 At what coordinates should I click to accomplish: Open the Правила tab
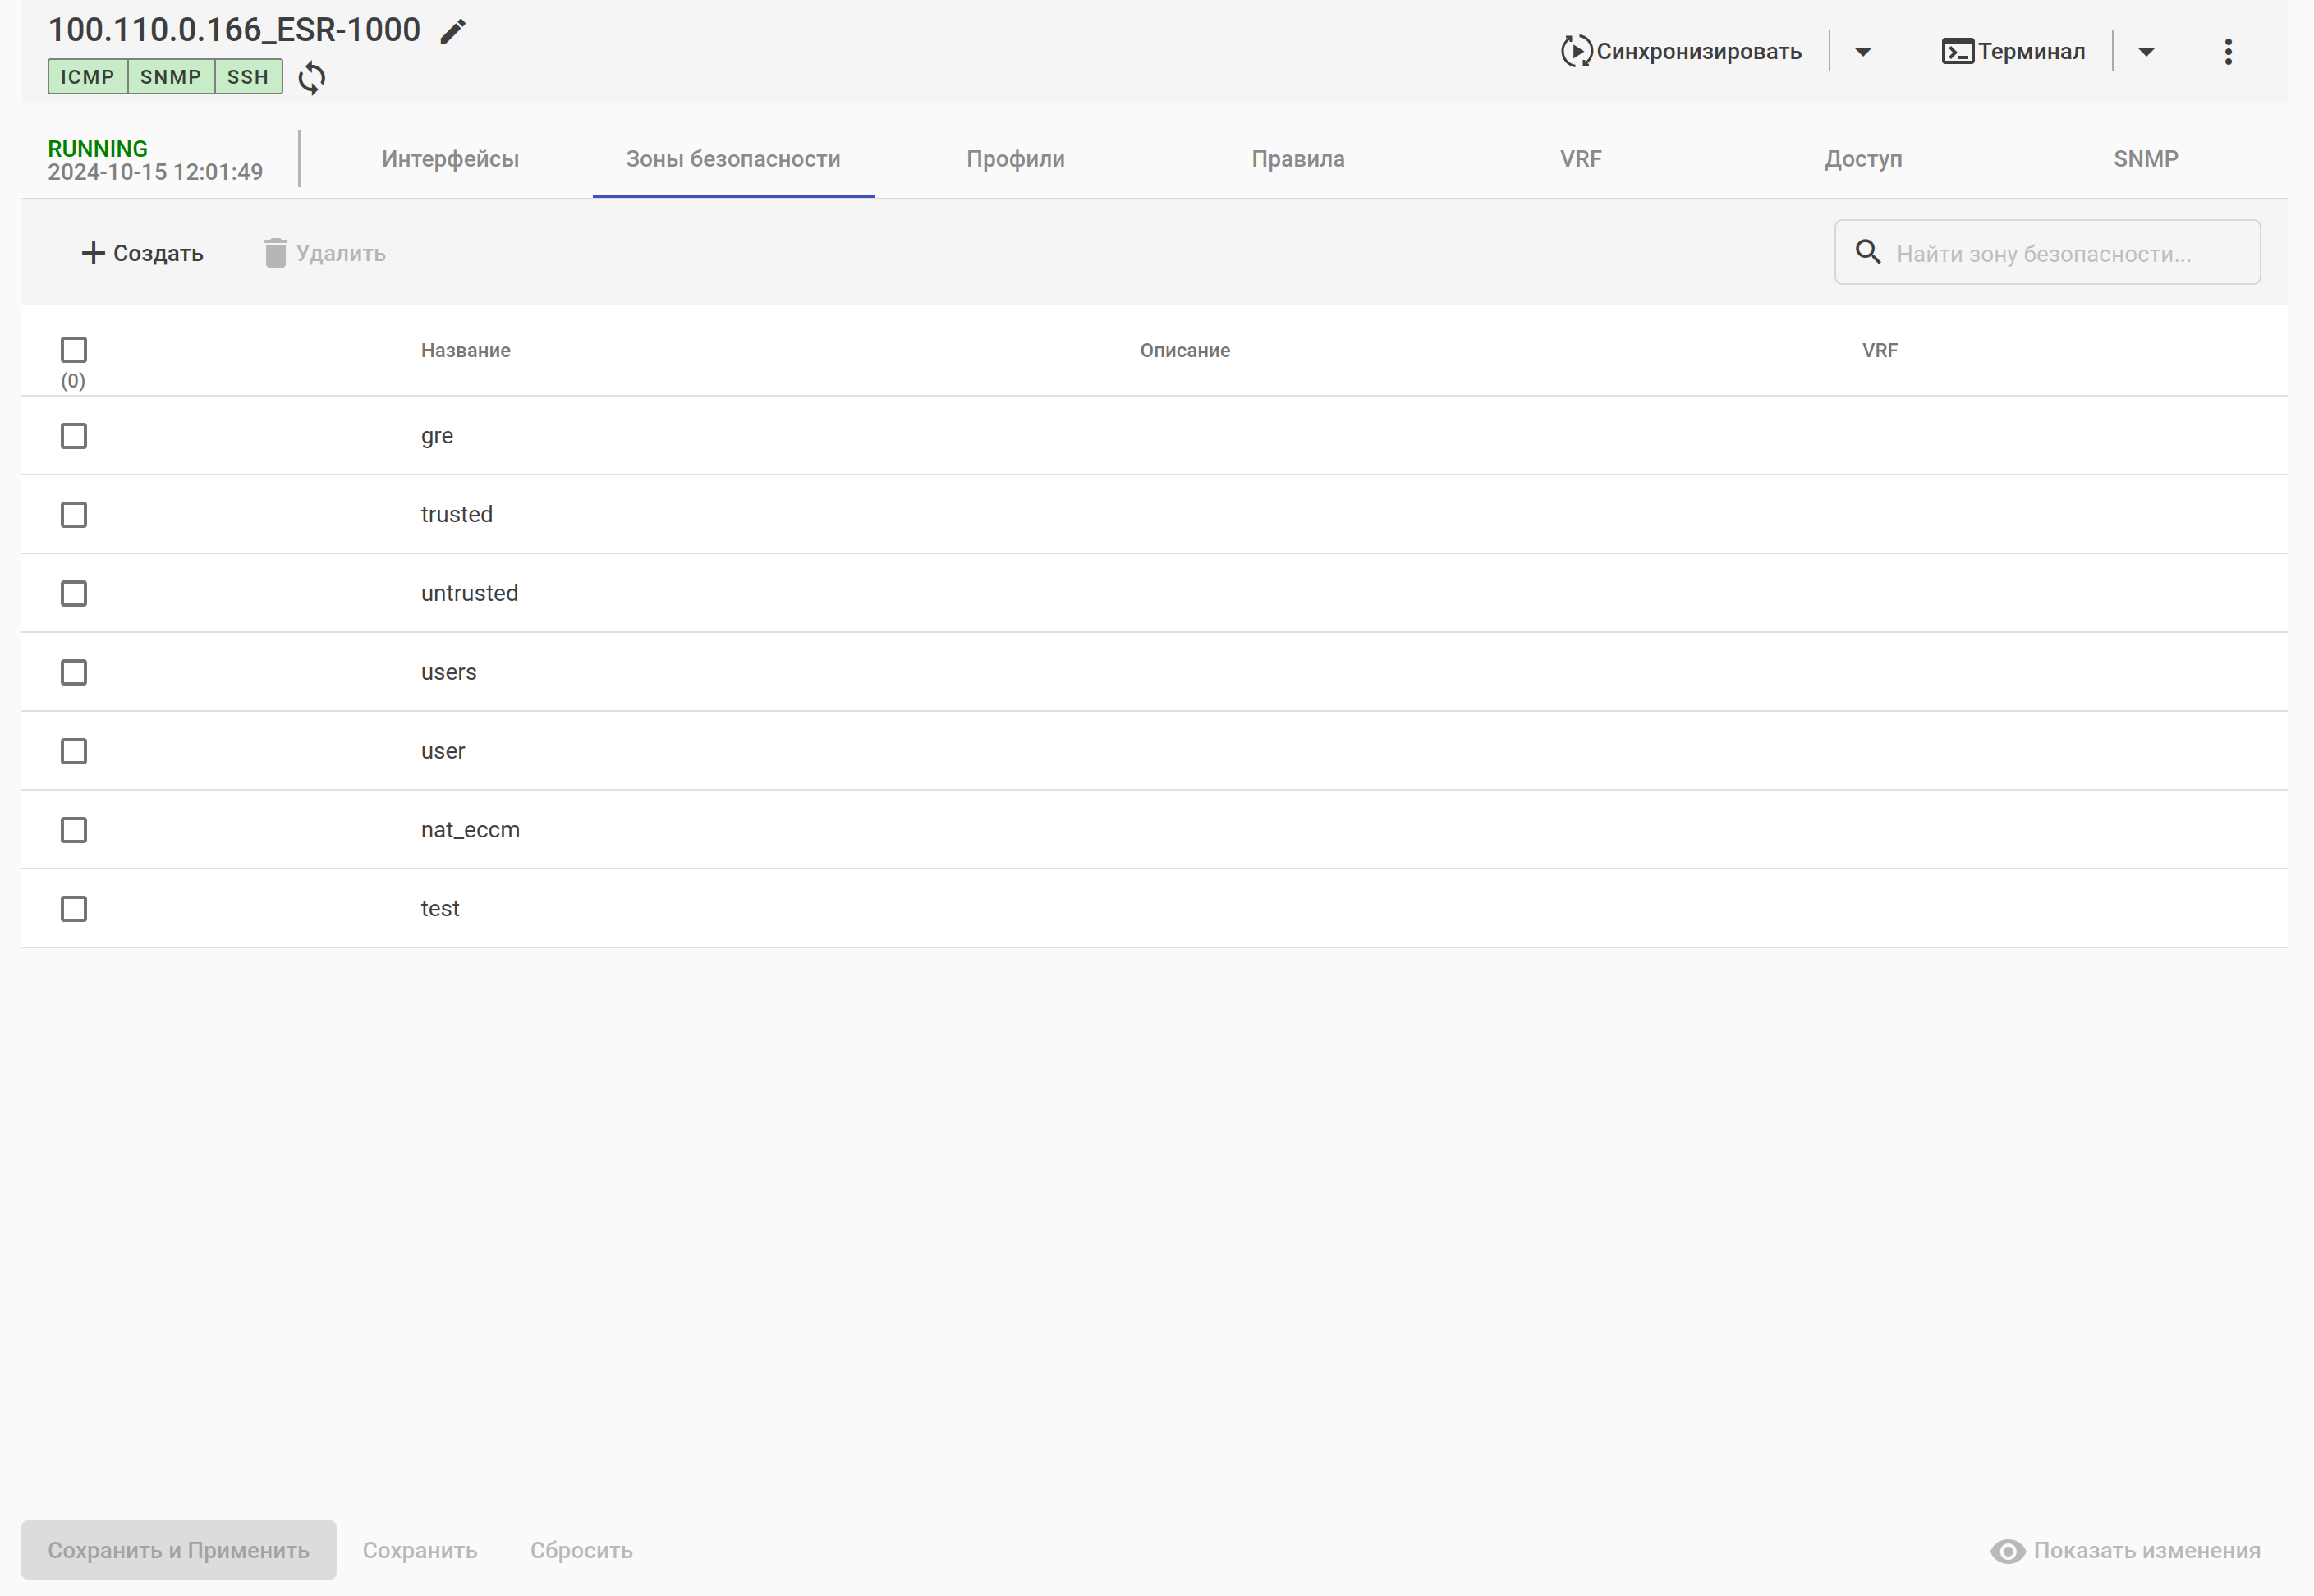click(x=1297, y=159)
